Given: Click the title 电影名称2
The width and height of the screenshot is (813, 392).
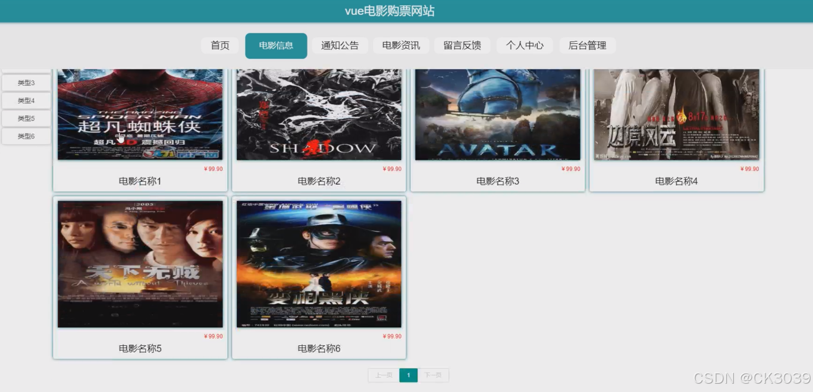Looking at the screenshot, I should tap(319, 181).
